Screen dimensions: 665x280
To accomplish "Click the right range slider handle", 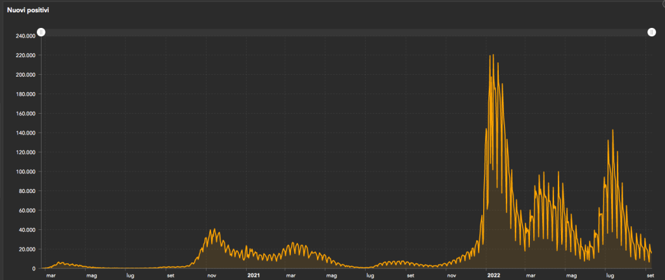I will [x=652, y=32].
